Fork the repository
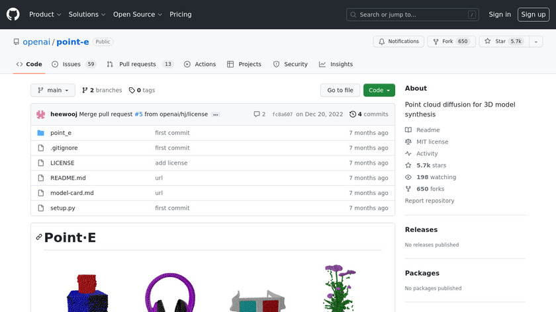556x312 pixels. point(451,42)
